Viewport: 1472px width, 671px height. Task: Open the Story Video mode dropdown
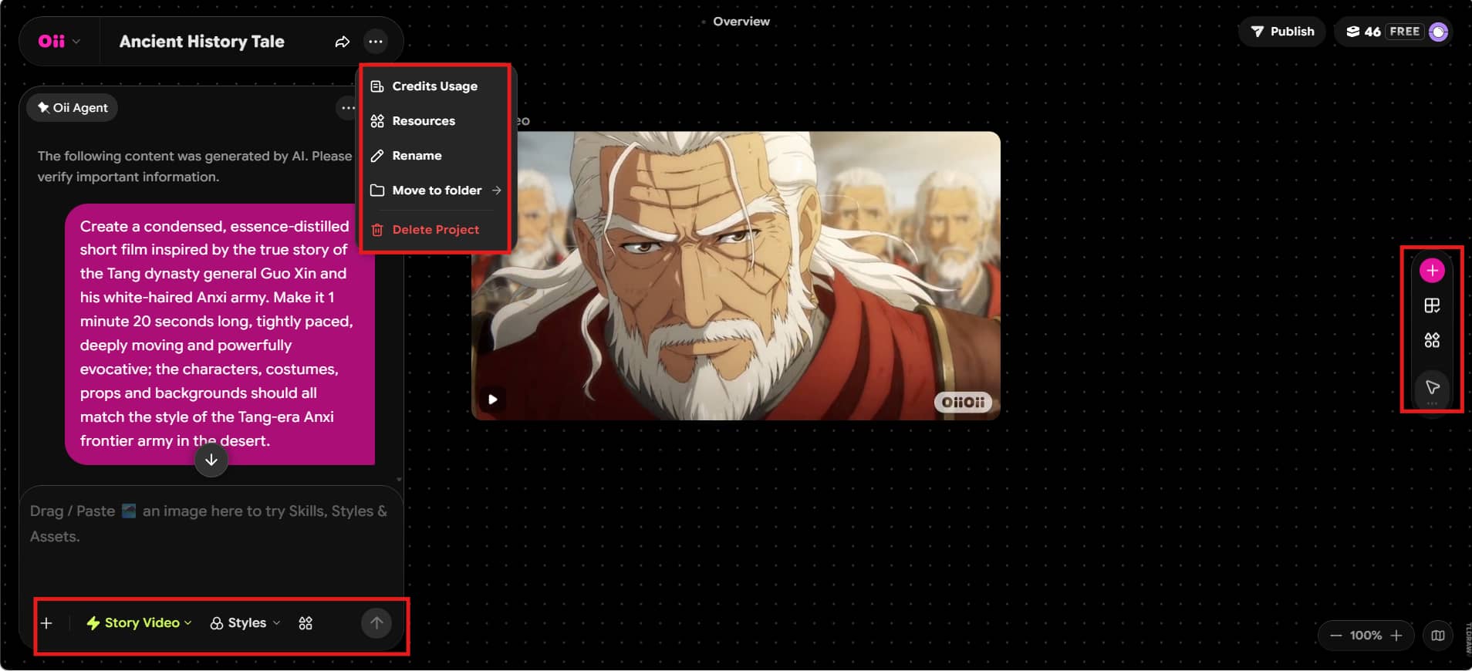[x=139, y=623]
